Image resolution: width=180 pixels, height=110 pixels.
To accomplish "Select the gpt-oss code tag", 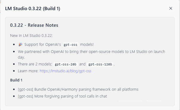I will coord(70,45).
